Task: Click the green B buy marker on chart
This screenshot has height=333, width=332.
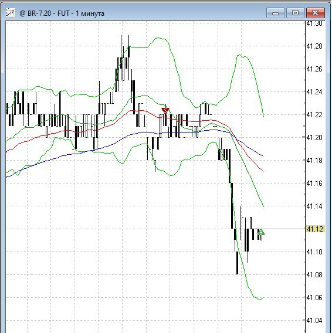Action: pyautogui.click(x=261, y=233)
